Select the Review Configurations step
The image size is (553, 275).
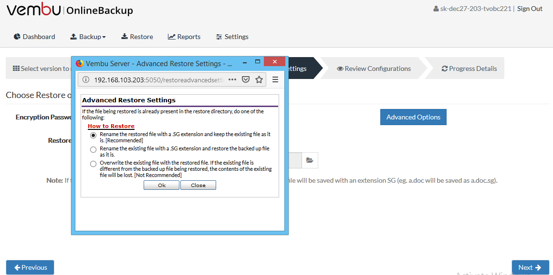click(x=374, y=69)
